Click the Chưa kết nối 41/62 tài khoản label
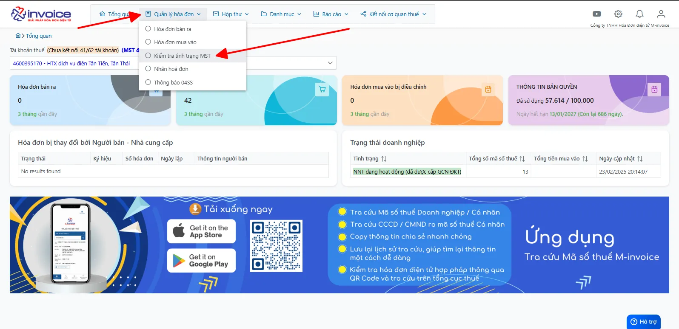Screen dimensions: 679x329 coord(83,50)
